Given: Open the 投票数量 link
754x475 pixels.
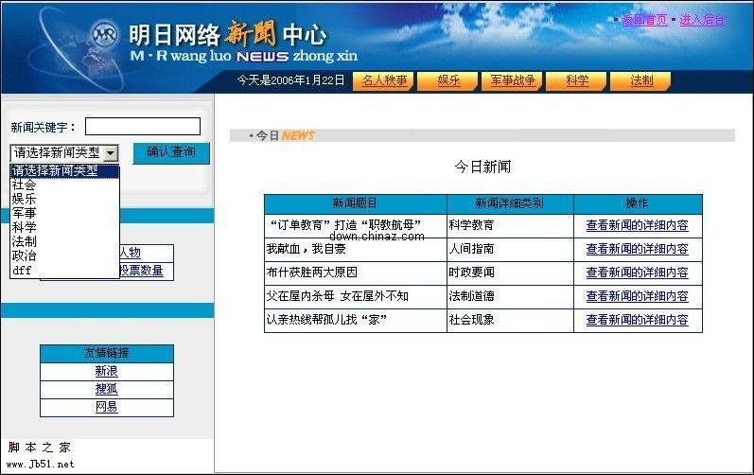Looking at the screenshot, I should [x=141, y=271].
